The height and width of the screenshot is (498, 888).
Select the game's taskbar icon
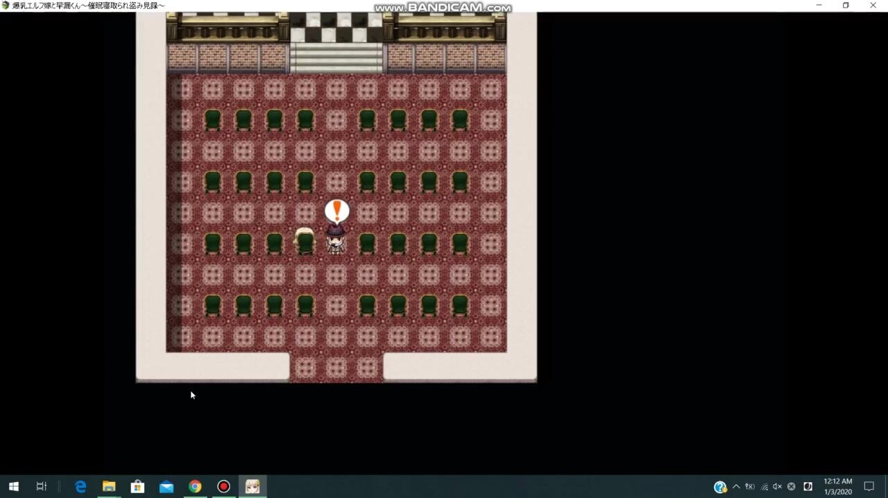[x=253, y=486]
